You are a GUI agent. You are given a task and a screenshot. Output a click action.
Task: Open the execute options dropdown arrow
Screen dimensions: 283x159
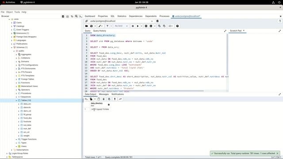[x=141, y=26]
